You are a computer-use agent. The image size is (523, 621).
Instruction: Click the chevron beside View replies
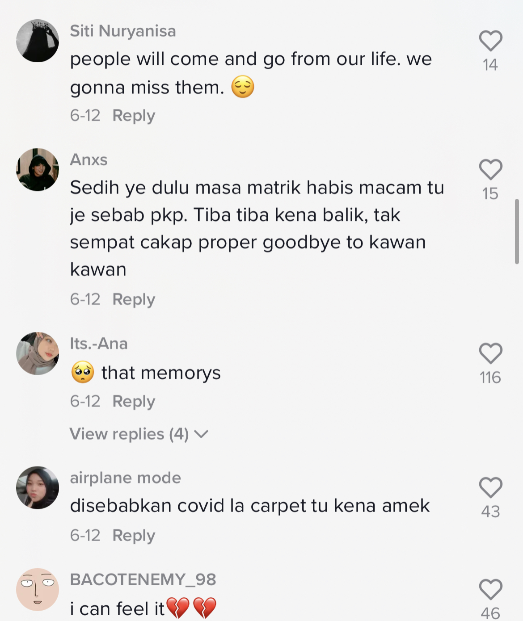(202, 434)
